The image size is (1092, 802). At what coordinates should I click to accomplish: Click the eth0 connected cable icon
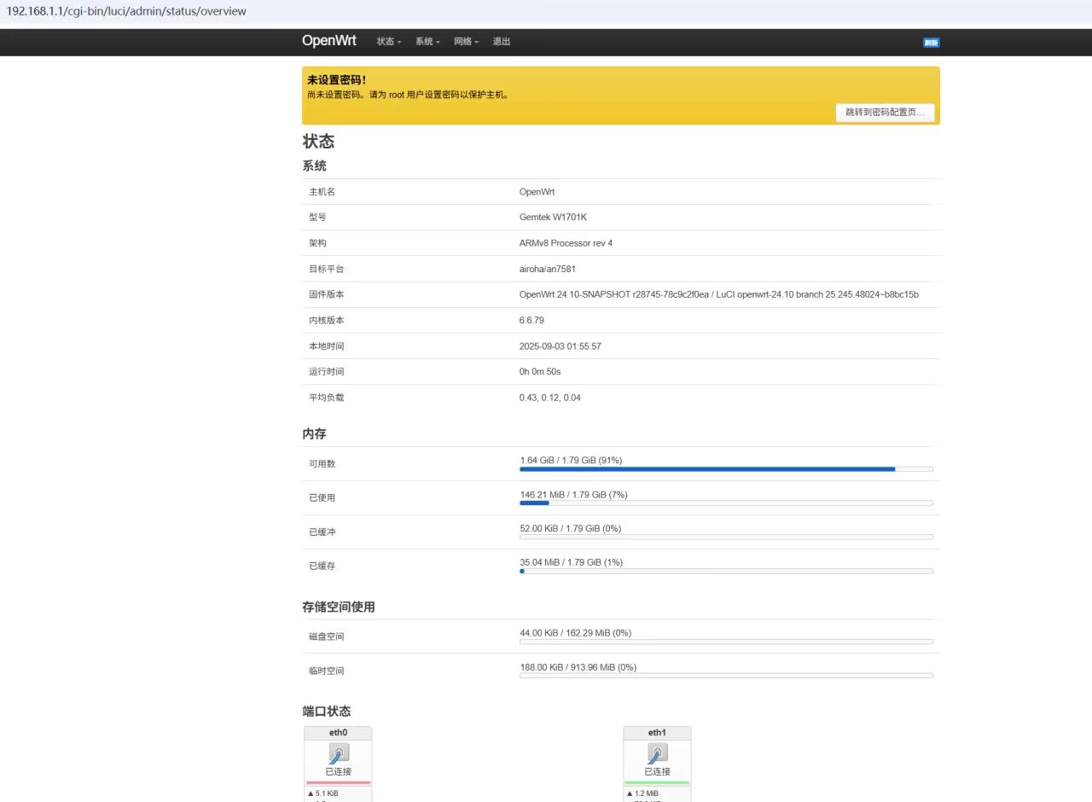tap(338, 753)
